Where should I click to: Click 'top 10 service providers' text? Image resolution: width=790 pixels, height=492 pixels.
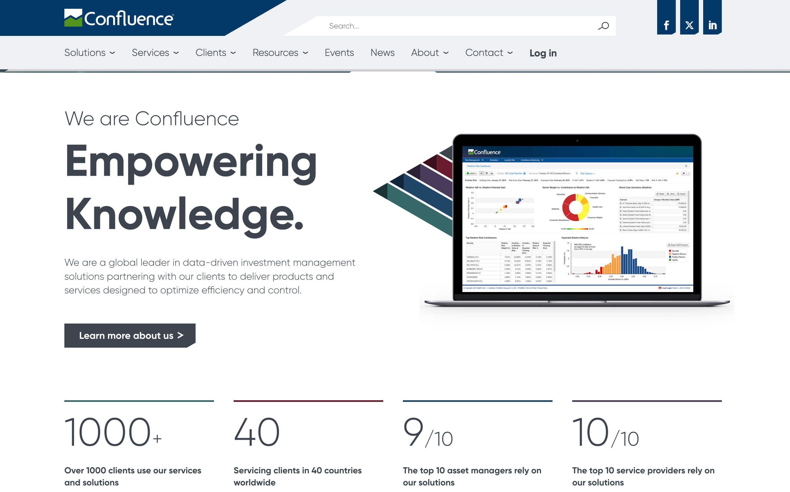tap(643, 476)
